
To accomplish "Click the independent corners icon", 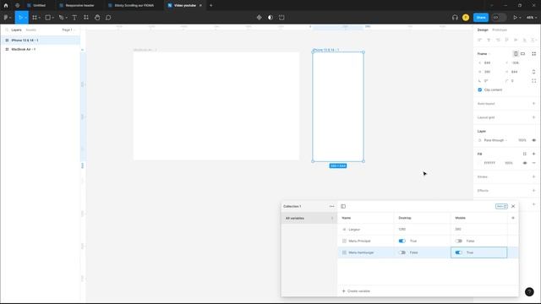I will tap(533, 81).
